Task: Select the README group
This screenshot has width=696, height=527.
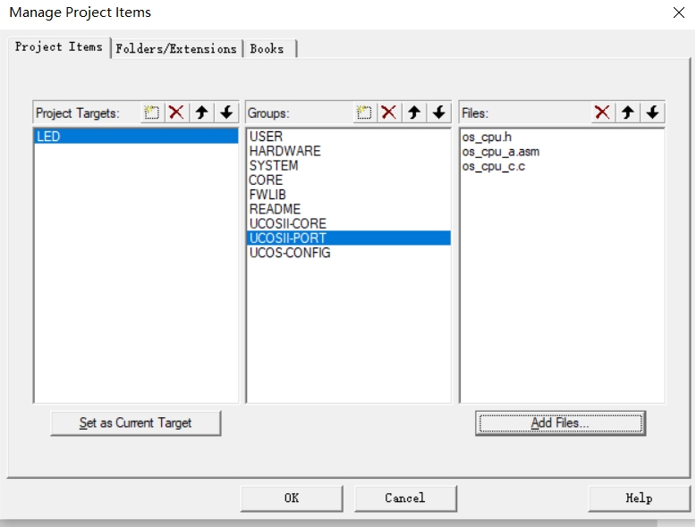Action: coord(348,209)
